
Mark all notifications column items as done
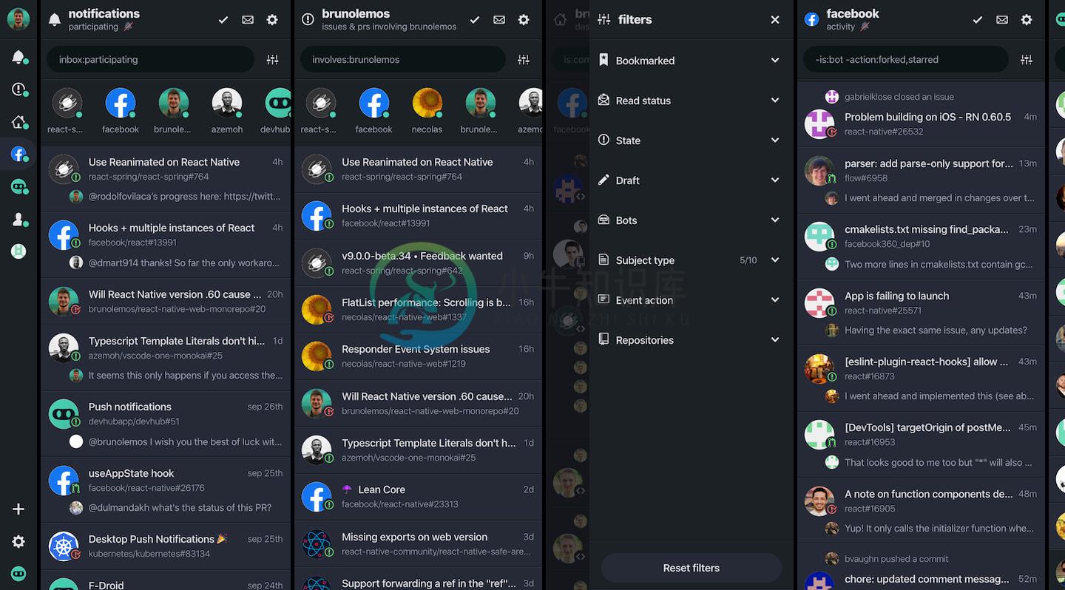[223, 20]
